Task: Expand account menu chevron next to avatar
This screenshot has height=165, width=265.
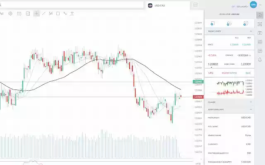Action: pos(260,5)
